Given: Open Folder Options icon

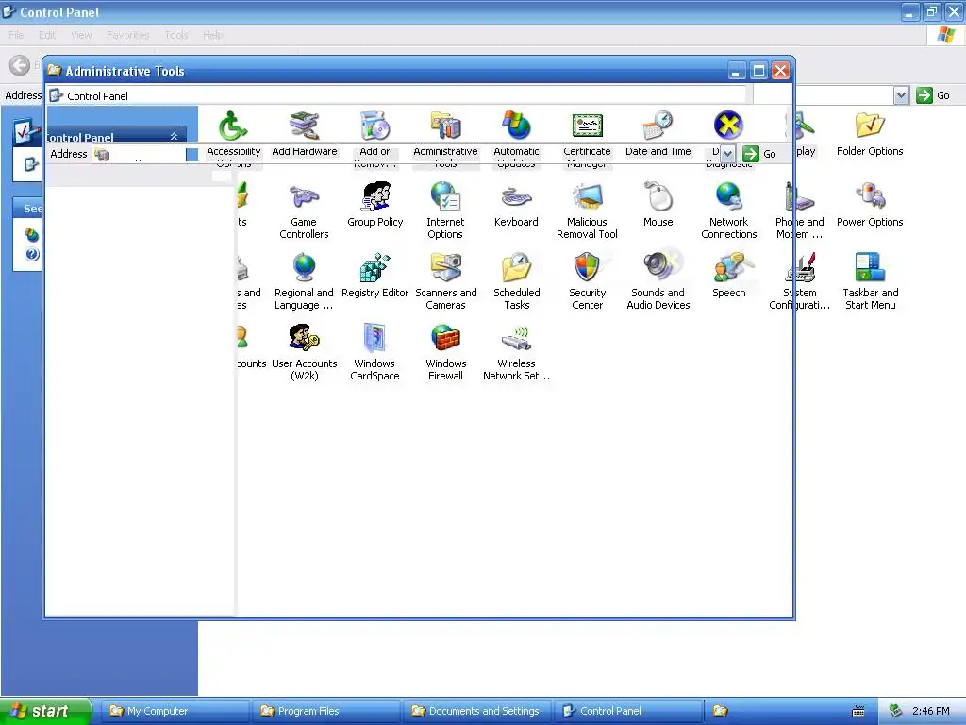Looking at the screenshot, I should 870,126.
